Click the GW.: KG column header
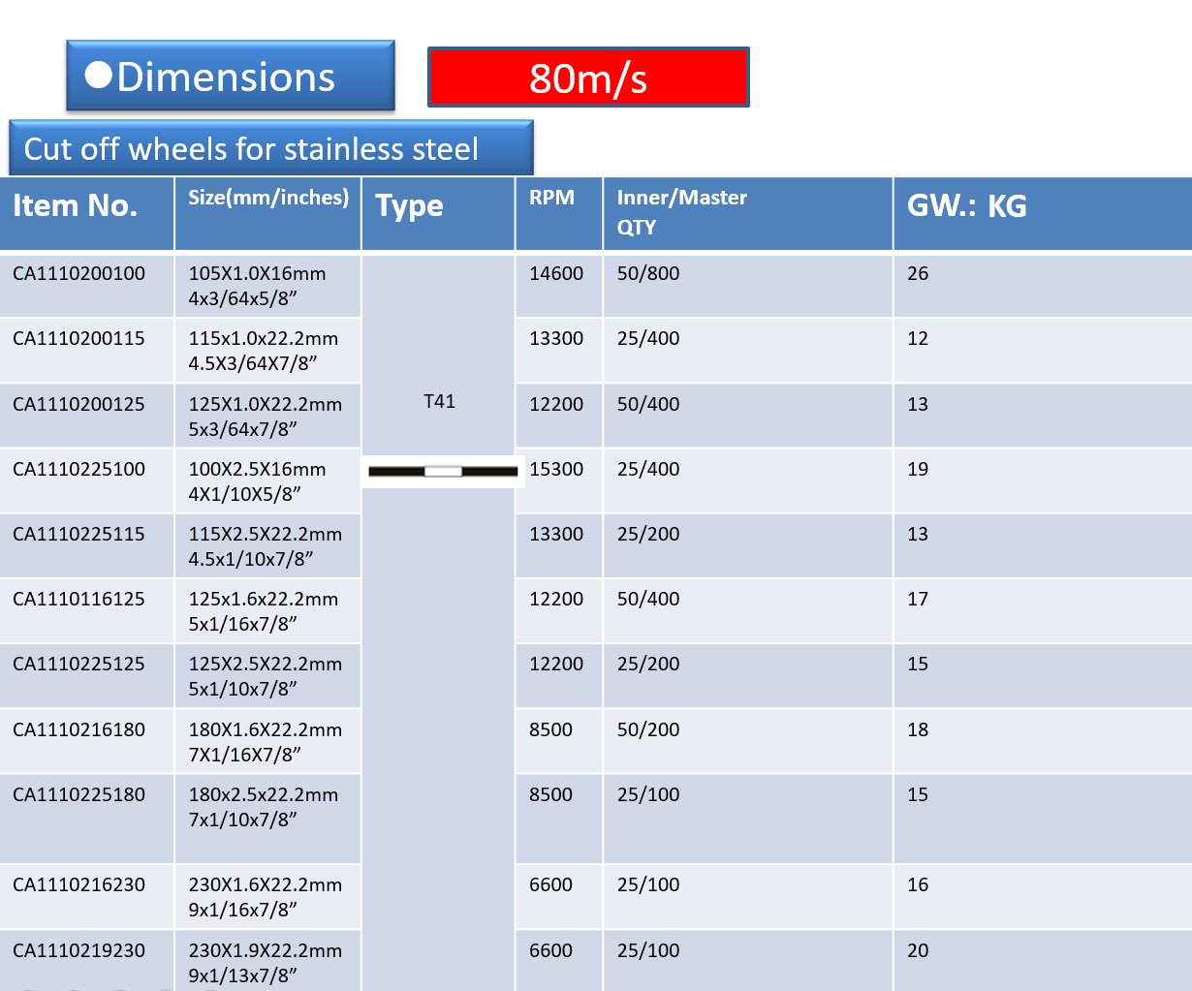 (x=966, y=206)
